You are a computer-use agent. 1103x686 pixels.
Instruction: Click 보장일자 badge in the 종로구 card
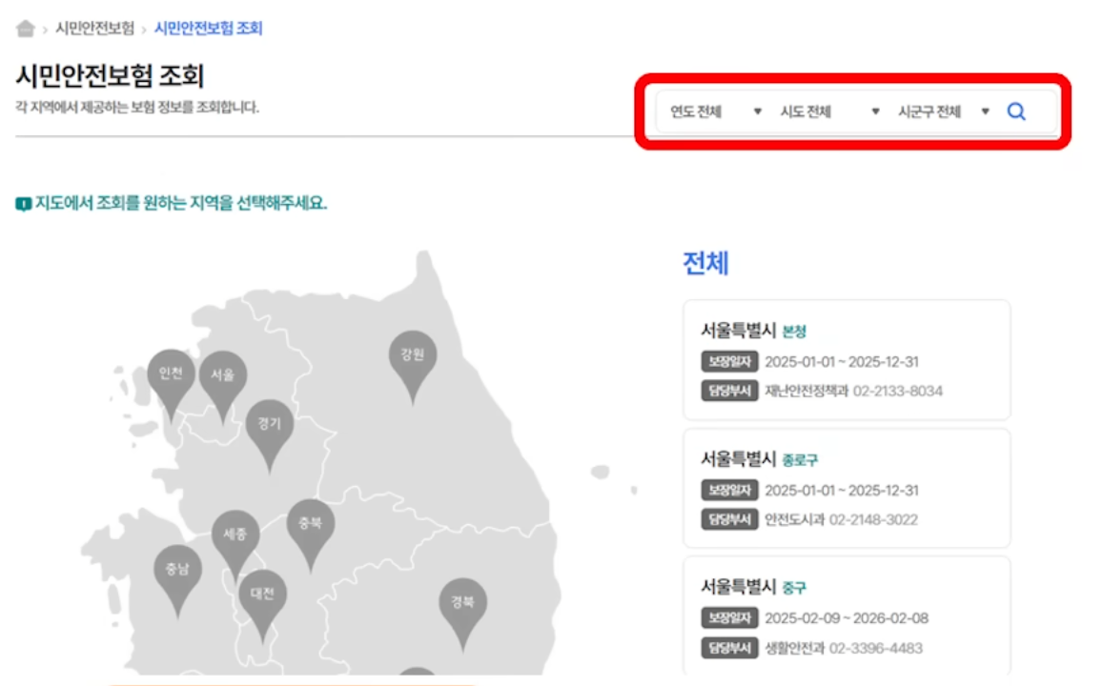[x=729, y=490]
